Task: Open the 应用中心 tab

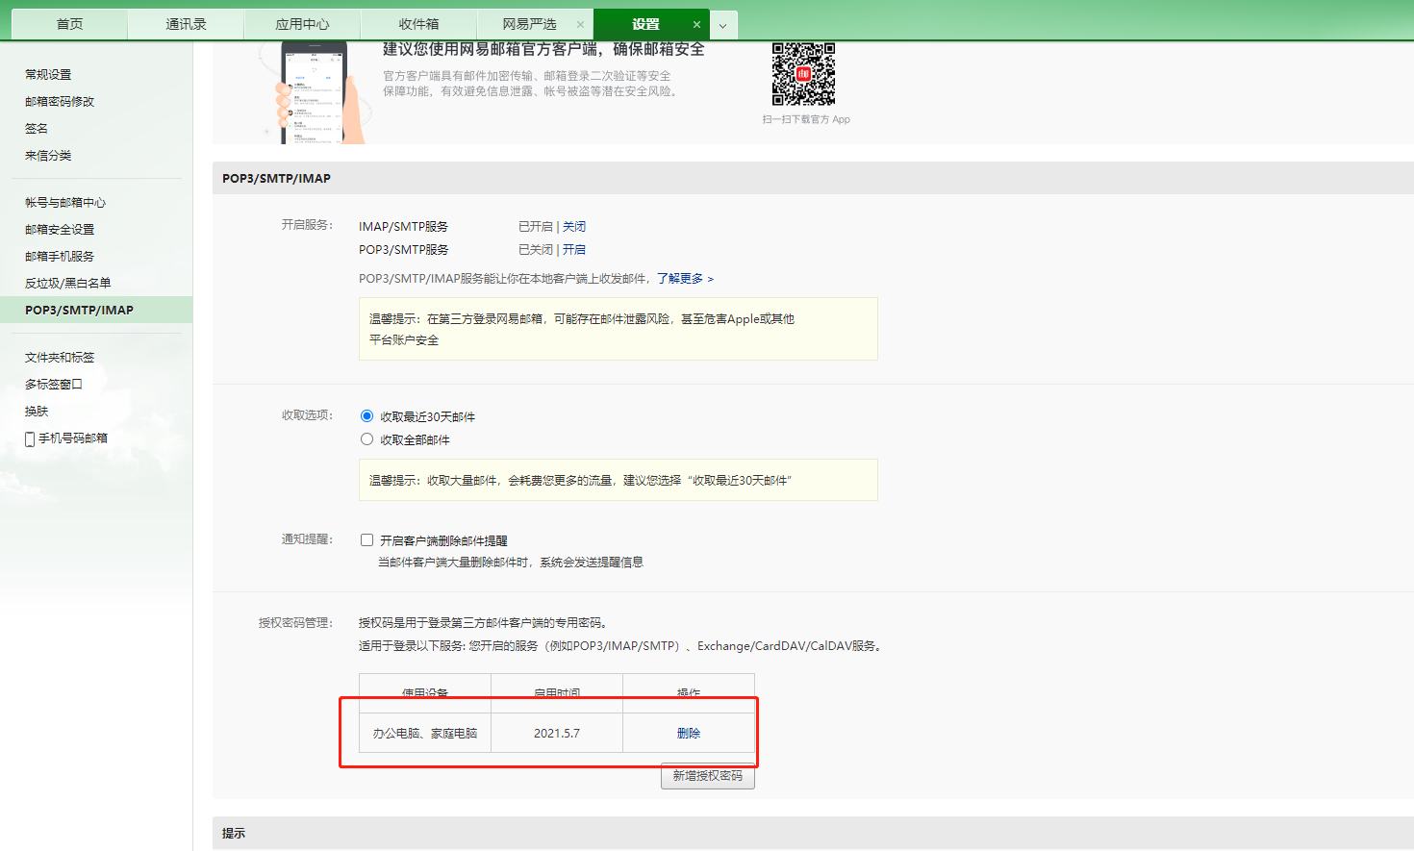Action: pyautogui.click(x=302, y=24)
